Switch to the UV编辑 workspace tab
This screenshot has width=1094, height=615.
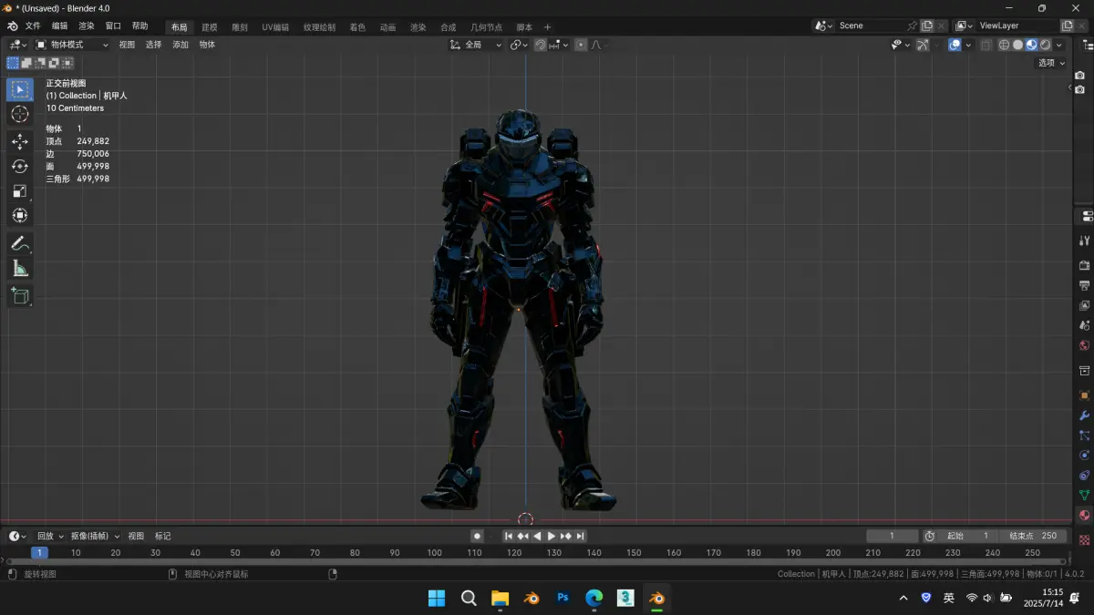[x=275, y=27]
